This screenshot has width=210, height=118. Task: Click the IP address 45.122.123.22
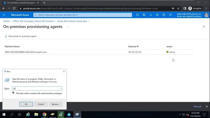point(135,52)
